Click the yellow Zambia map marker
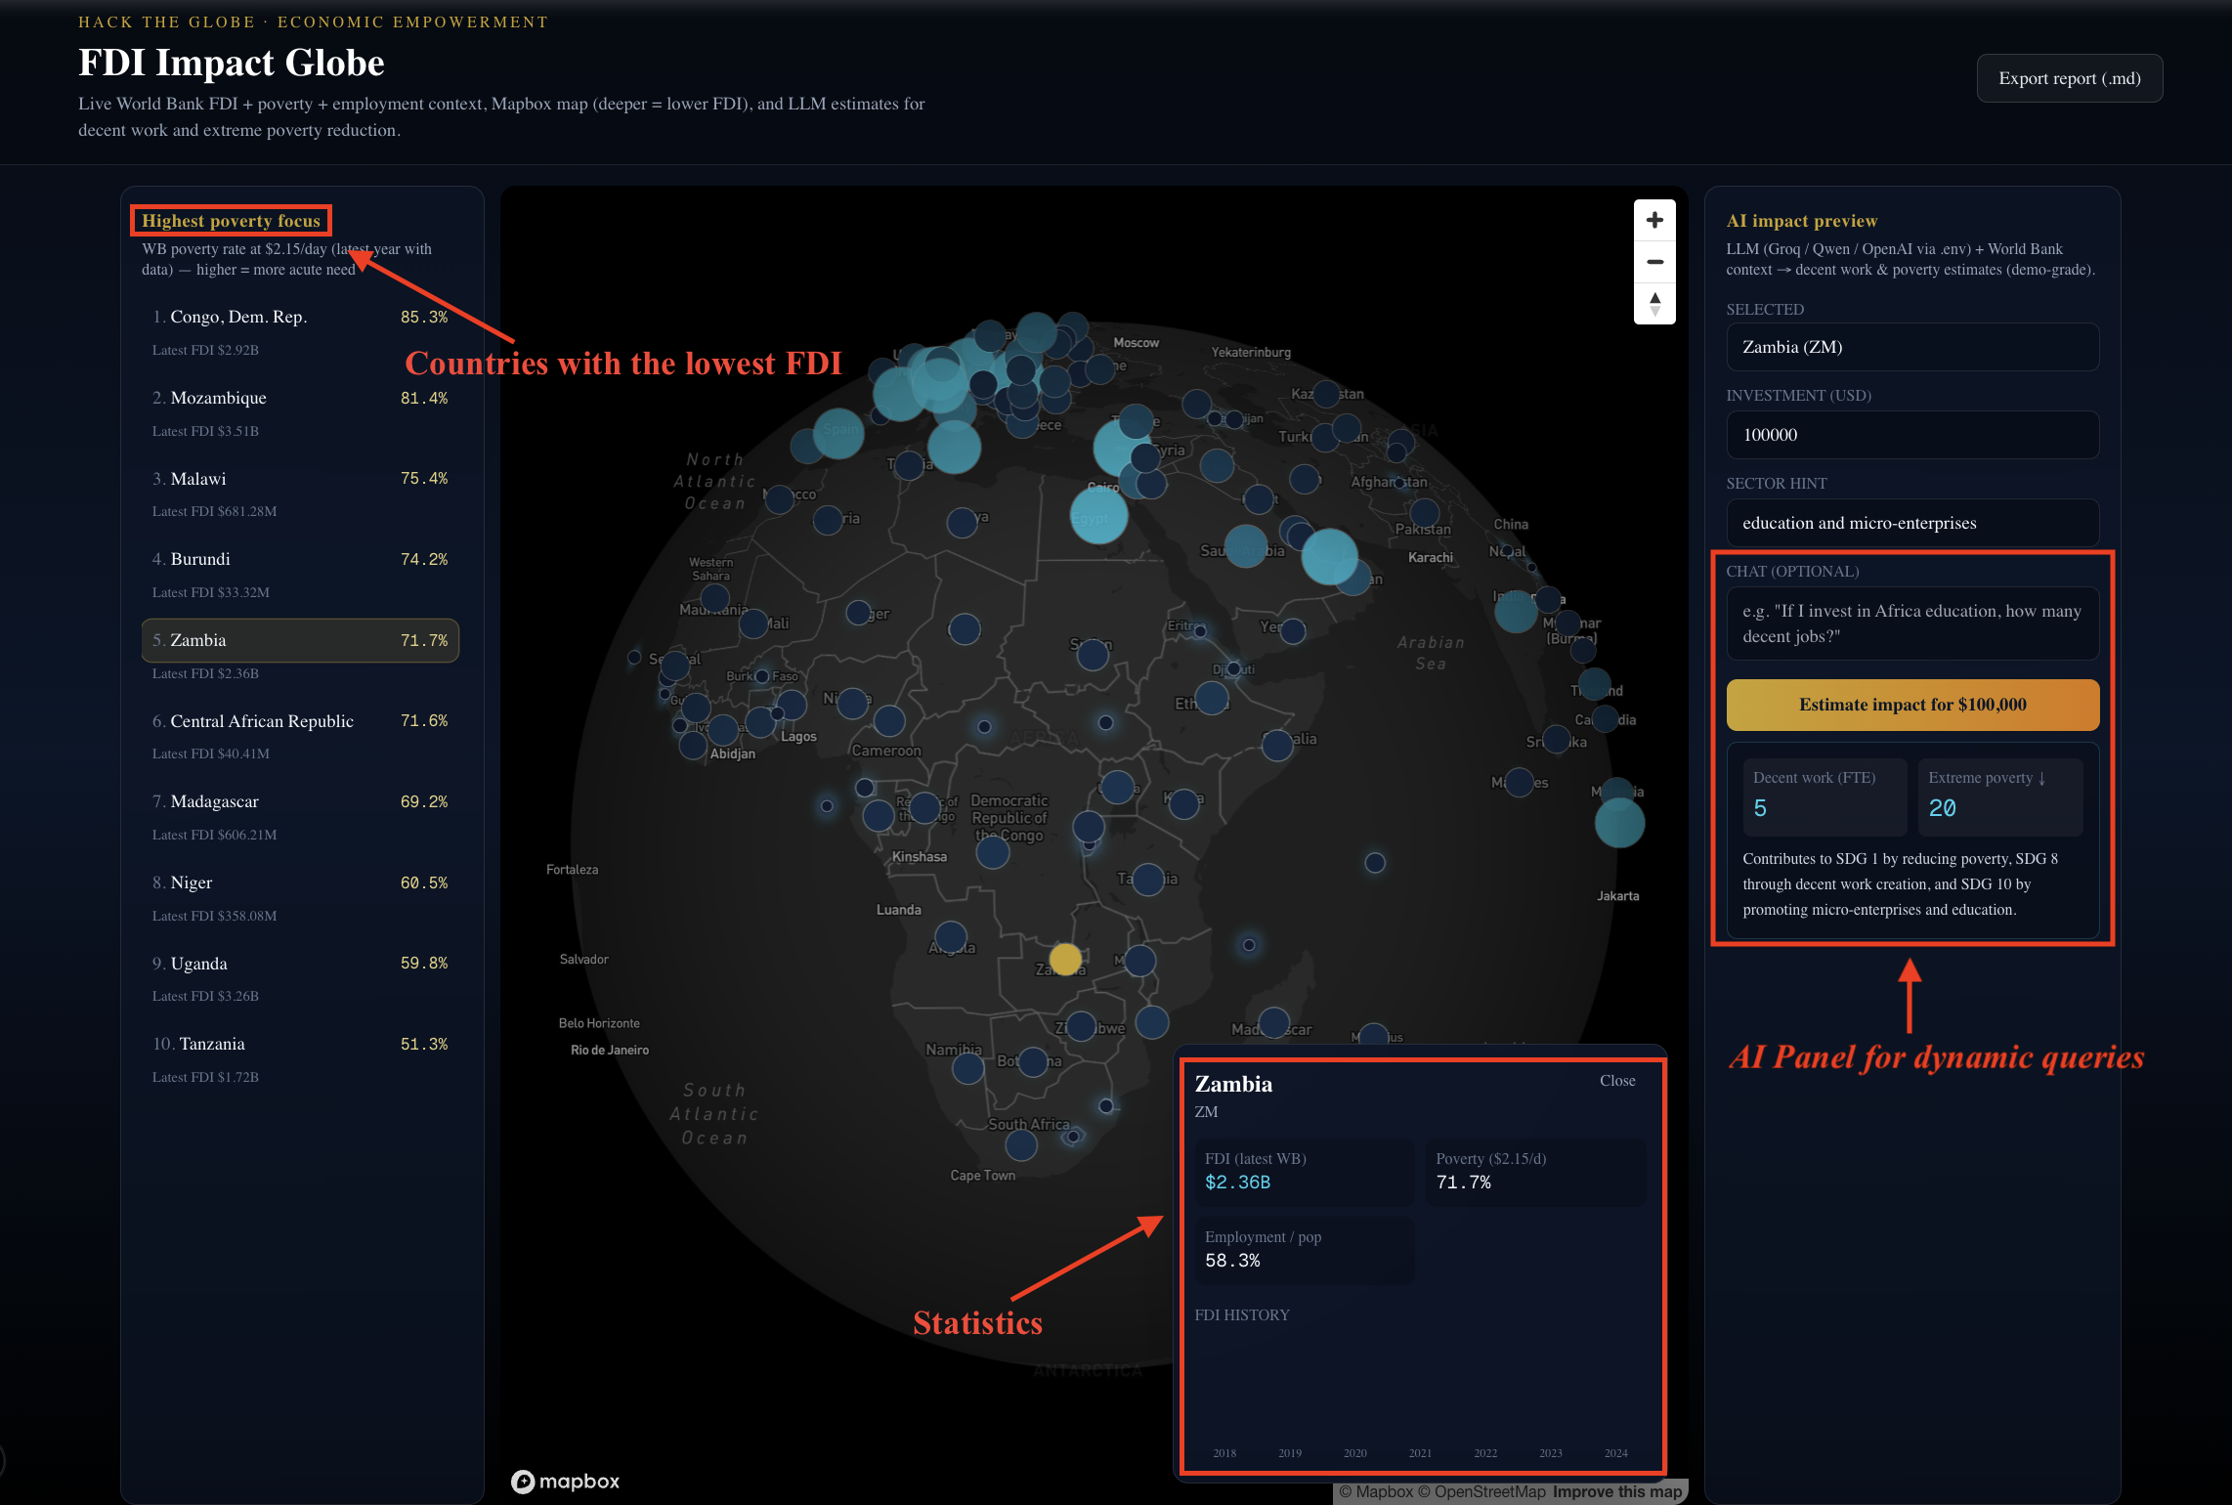Image resolution: width=2232 pixels, height=1505 pixels. click(x=1065, y=959)
